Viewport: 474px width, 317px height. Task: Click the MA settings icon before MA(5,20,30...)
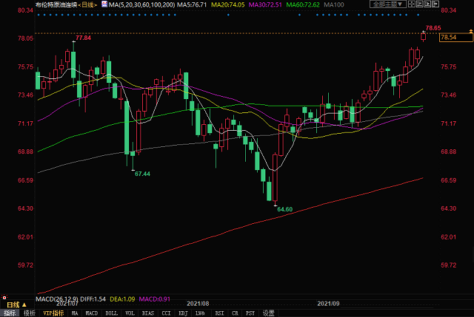(102, 4)
